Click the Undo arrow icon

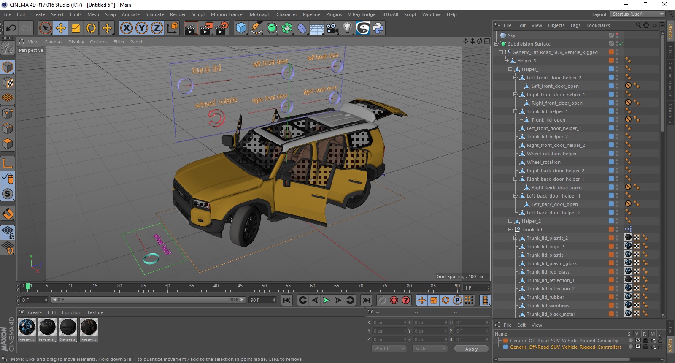[11, 28]
